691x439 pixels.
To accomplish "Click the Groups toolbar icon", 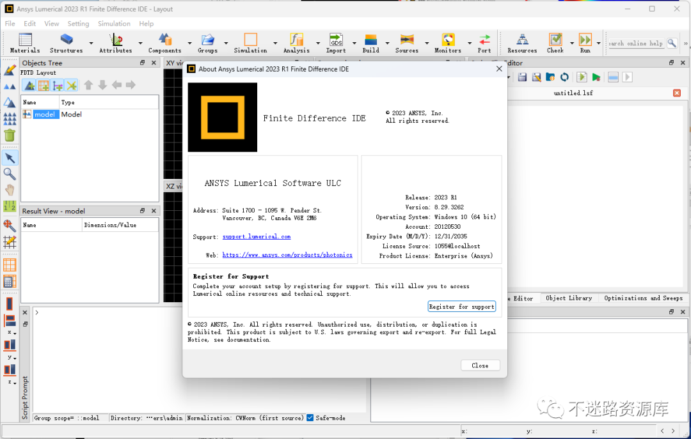I will tap(207, 40).
